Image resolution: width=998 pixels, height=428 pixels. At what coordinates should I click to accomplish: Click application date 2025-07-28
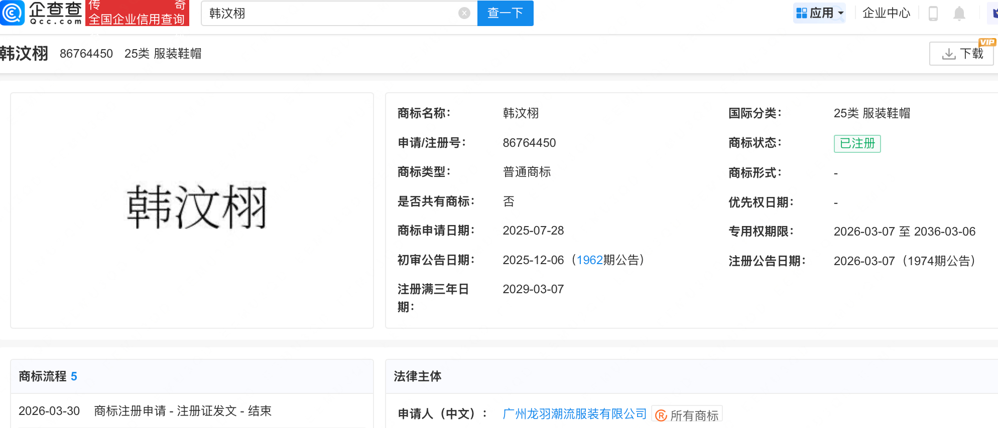[x=533, y=231]
